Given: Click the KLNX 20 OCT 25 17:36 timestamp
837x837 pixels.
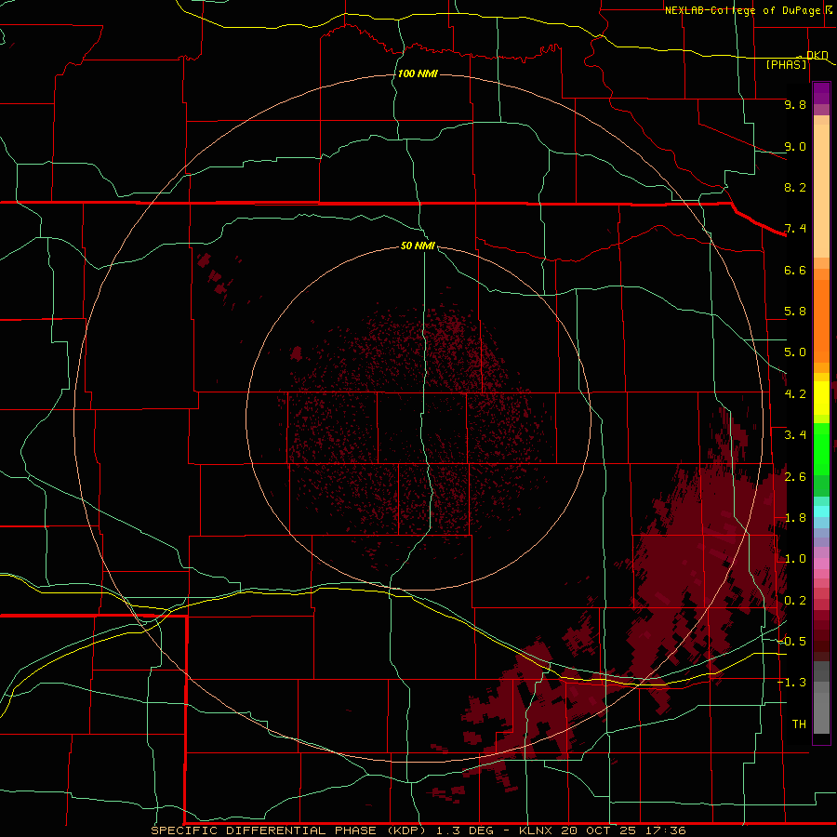Looking at the screenshot, I should pyautogui.click(x=602, y=830).
